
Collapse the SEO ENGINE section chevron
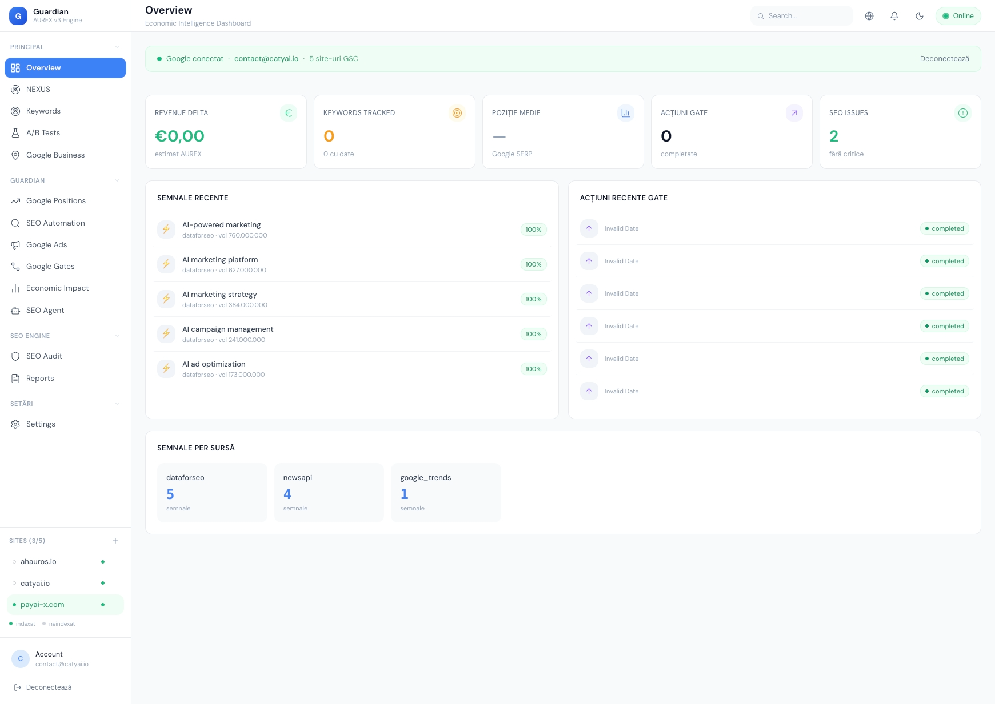coord(117,336)
